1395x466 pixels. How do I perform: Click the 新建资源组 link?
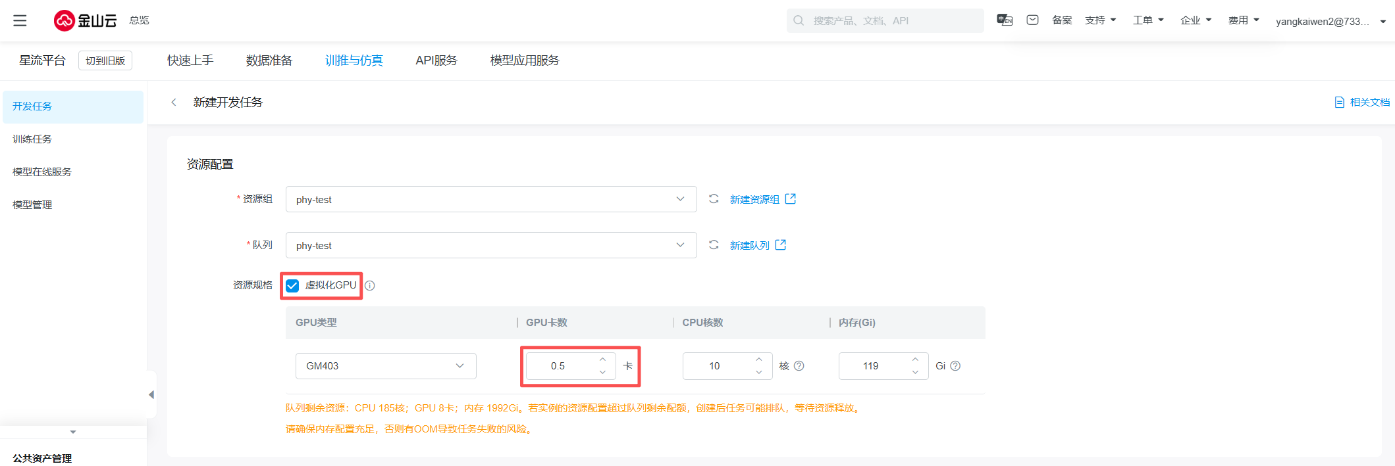pos(754,199)
